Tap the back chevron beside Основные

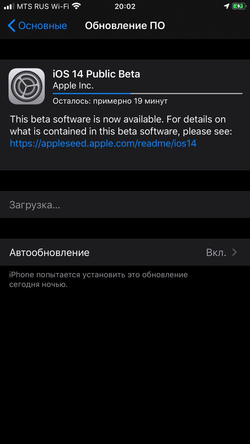11,26
